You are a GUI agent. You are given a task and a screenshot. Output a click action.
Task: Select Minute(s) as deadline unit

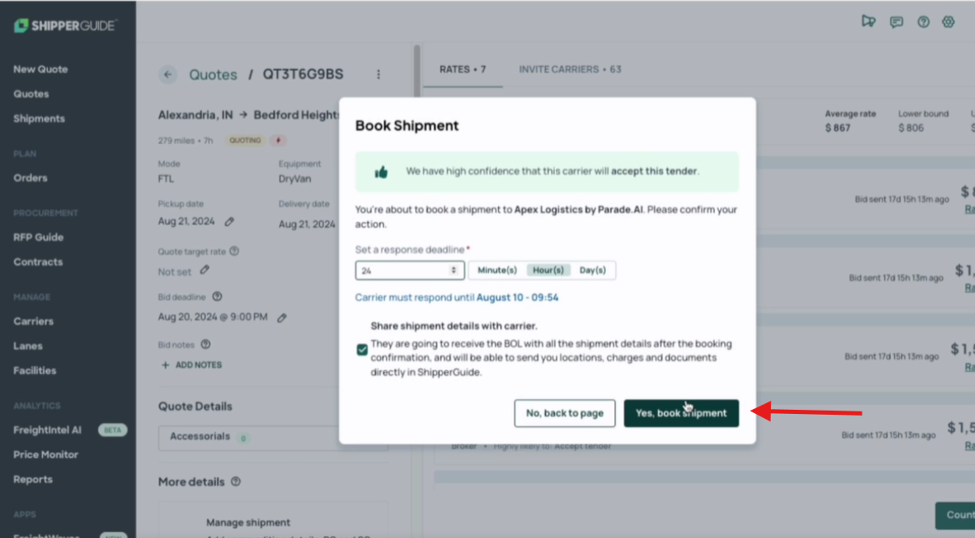point(497,270)
